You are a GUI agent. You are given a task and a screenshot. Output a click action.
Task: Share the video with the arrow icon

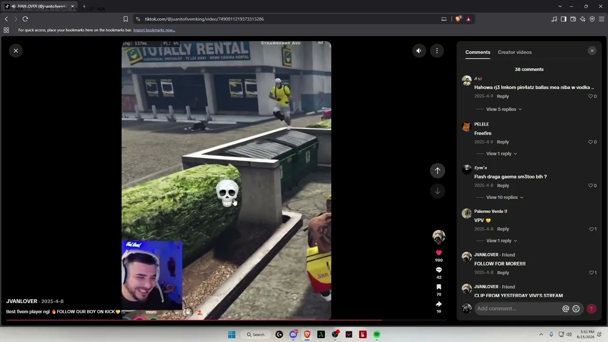(439, 304)
